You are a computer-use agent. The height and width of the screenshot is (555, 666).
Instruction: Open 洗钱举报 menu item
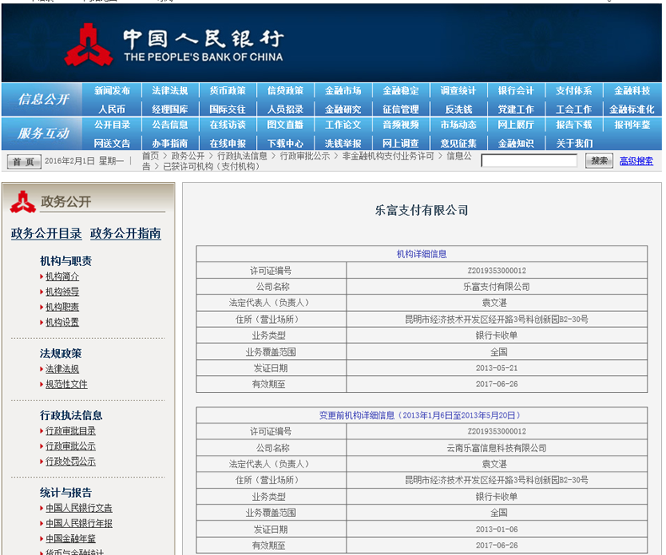click(x=343, y=143)
